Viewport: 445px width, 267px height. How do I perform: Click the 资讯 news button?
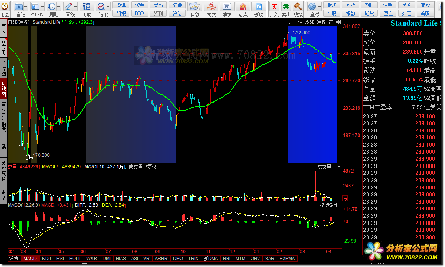121,5
